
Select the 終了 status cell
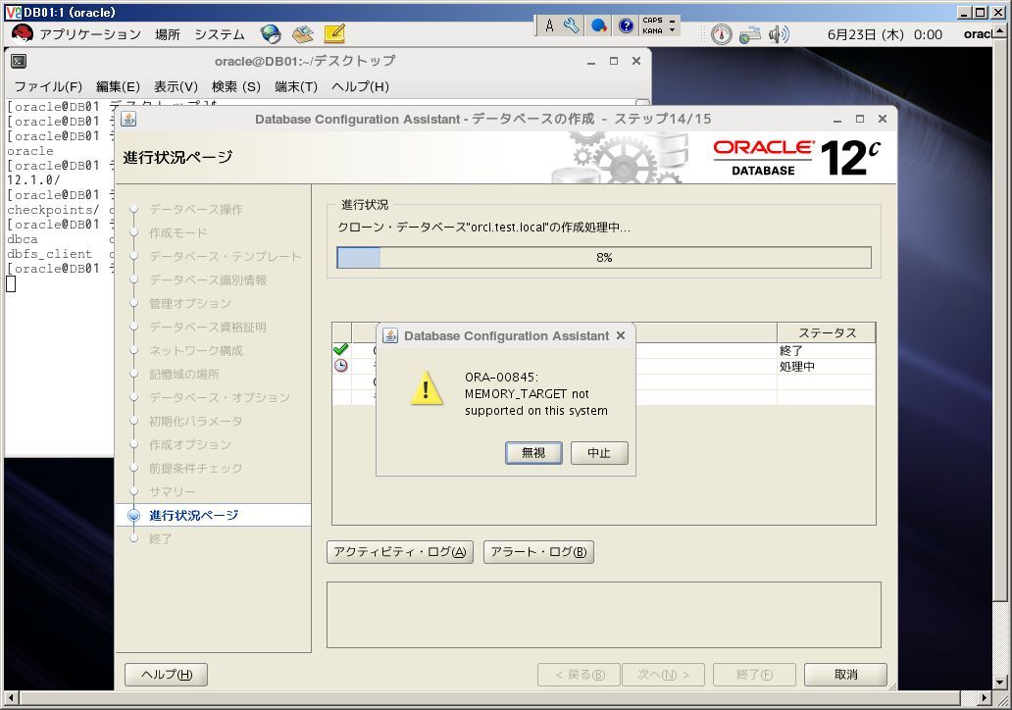click(827, 350)
